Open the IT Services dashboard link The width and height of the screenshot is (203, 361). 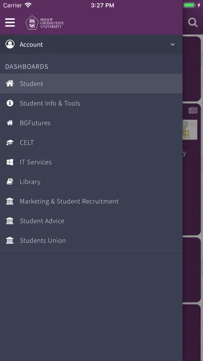[91, 162]
